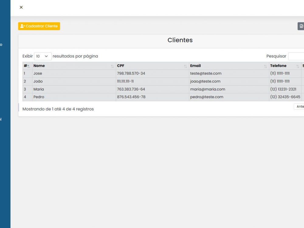Click the teste@teste.com email cell
The width and height of the screenshot is (304, 228).
(x=206, y=74)
